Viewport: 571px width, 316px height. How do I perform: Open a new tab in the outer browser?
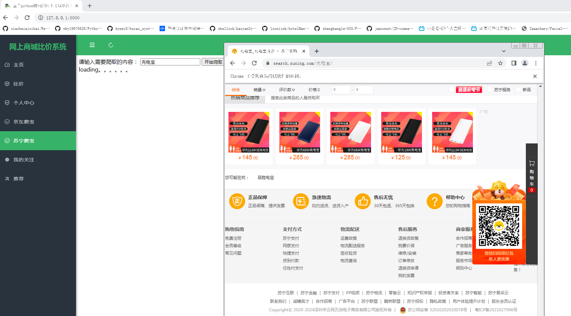point(90,6)
